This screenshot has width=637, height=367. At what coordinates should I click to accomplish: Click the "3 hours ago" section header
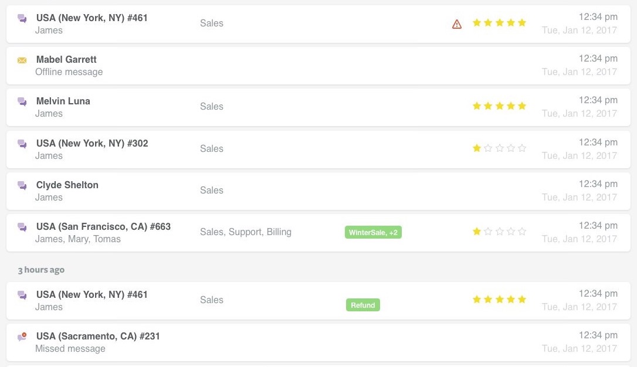[41, 270]
